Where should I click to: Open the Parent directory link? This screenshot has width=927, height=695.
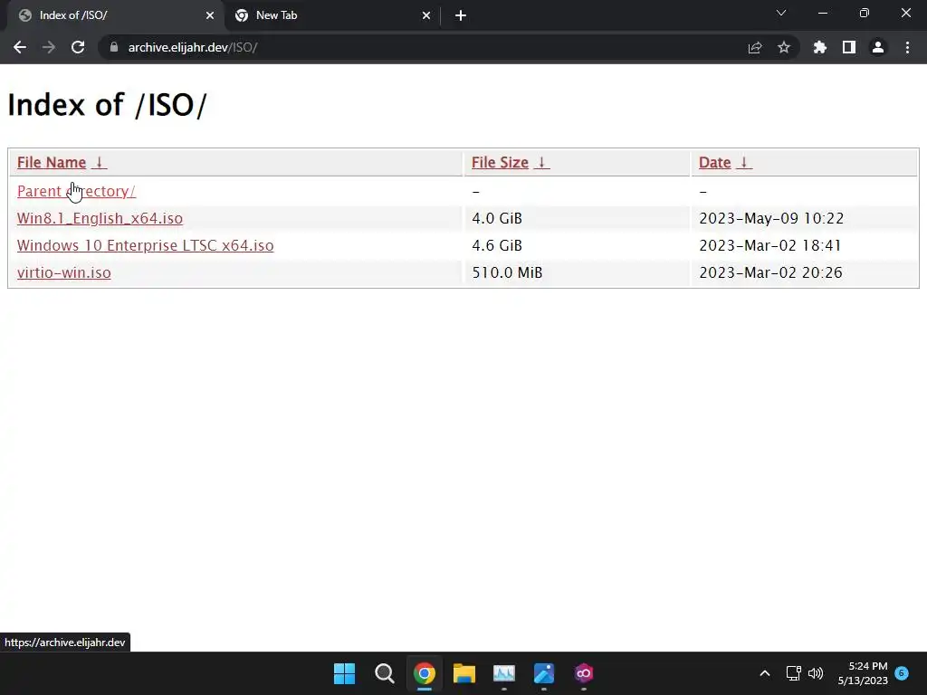[x=76, y=192]
